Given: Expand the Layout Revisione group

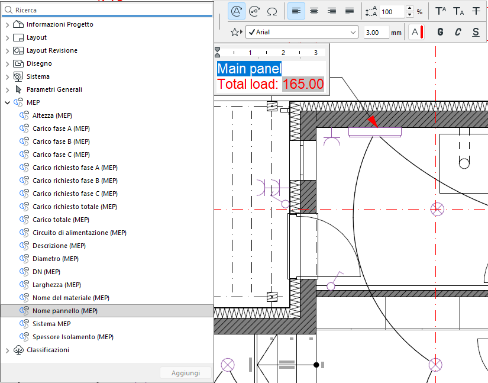Looking at the screenshot, I should [8, 51].
